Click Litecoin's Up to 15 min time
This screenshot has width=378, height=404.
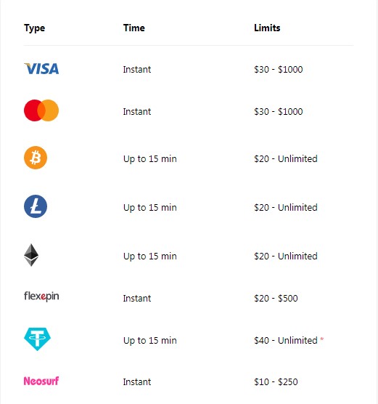tap(150, 208)
